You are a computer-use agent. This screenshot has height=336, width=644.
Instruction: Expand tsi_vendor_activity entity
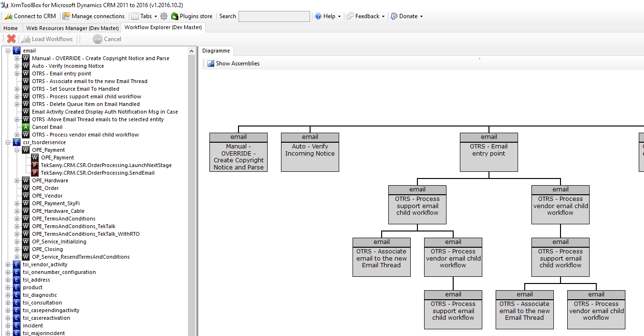(8, 264)
